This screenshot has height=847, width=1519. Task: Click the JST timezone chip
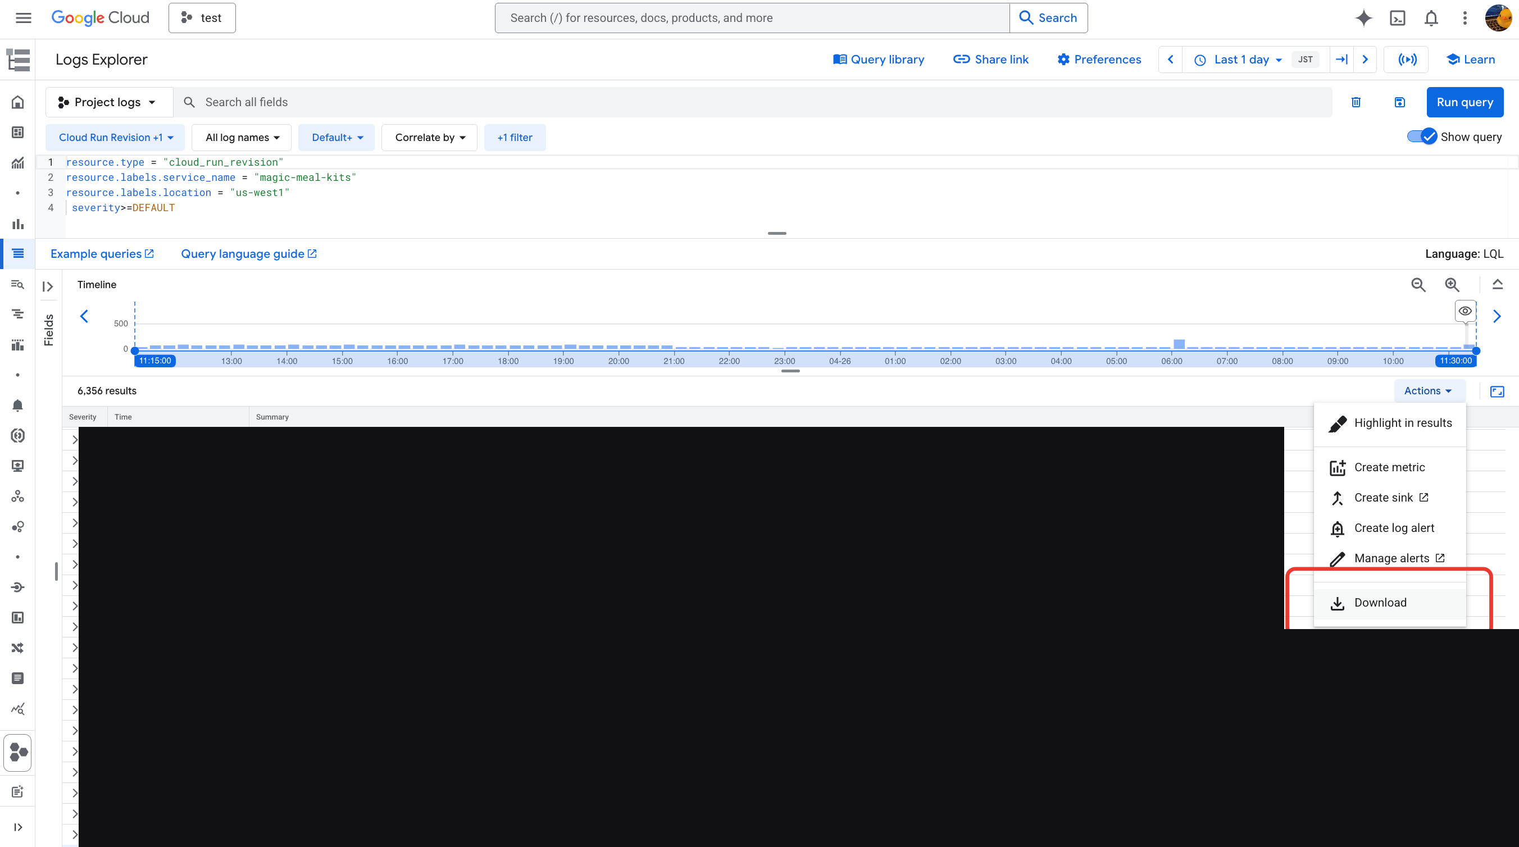tap(1305, 60)
